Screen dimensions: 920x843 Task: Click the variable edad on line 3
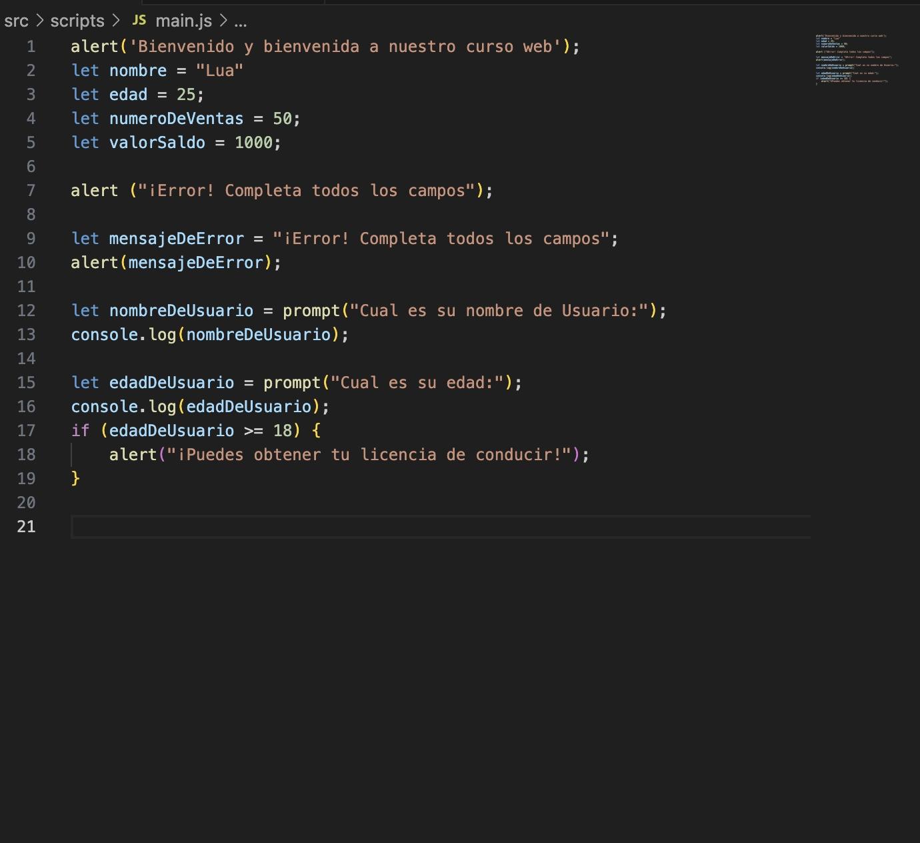[128, 95]
